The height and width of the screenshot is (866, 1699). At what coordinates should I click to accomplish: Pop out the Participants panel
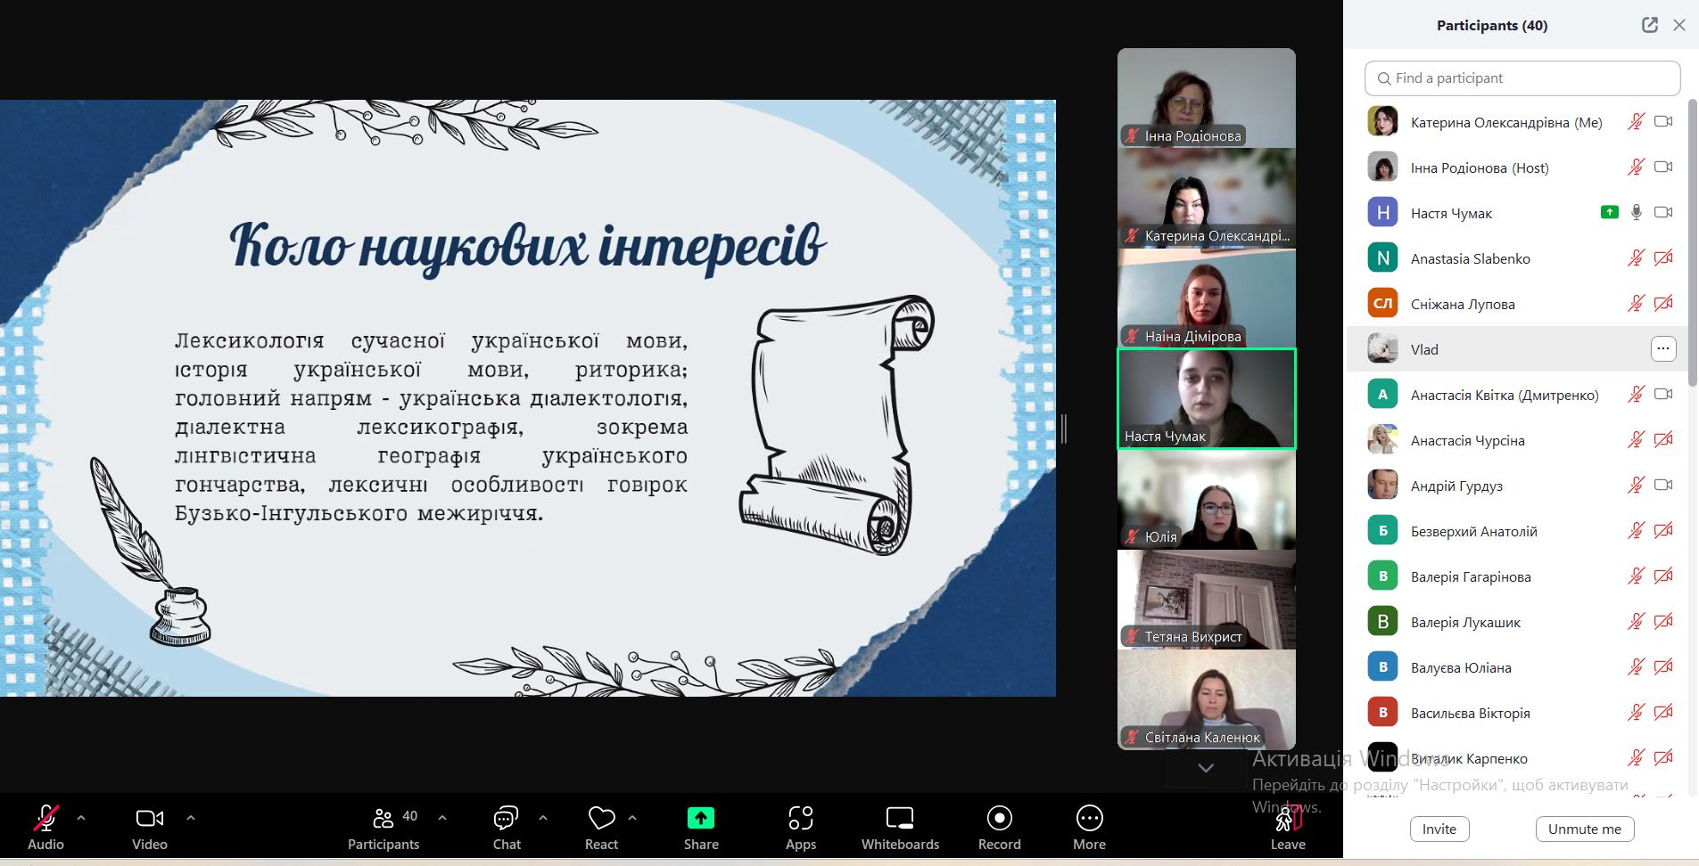point(1649,25)
